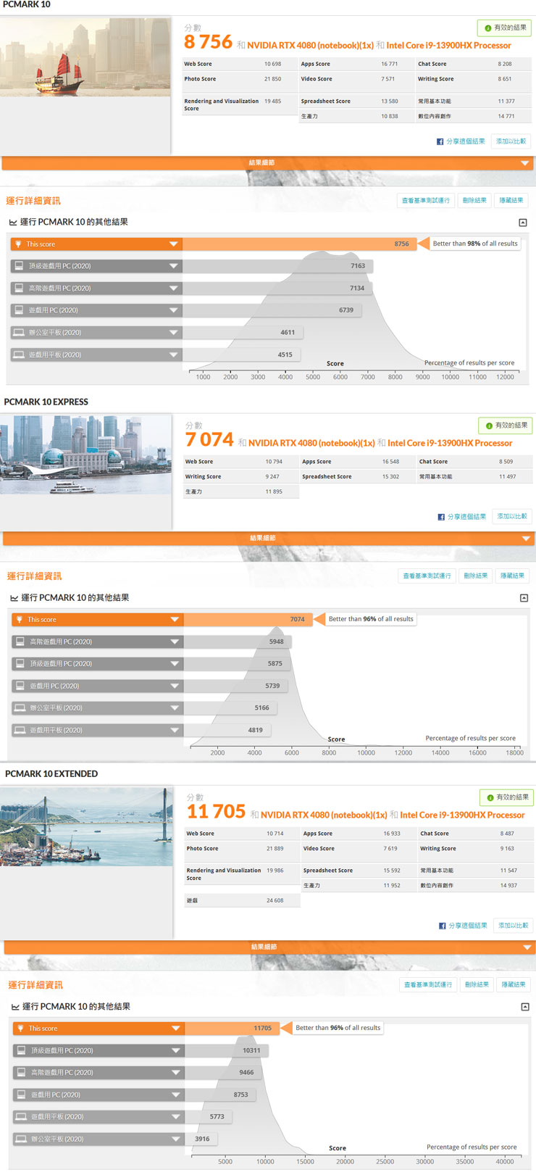This screenshot has width=536, height=1175.
Task: Expand 高階遊戲用PC (2020) row with score 5948
Action: (x=175, y=642)
